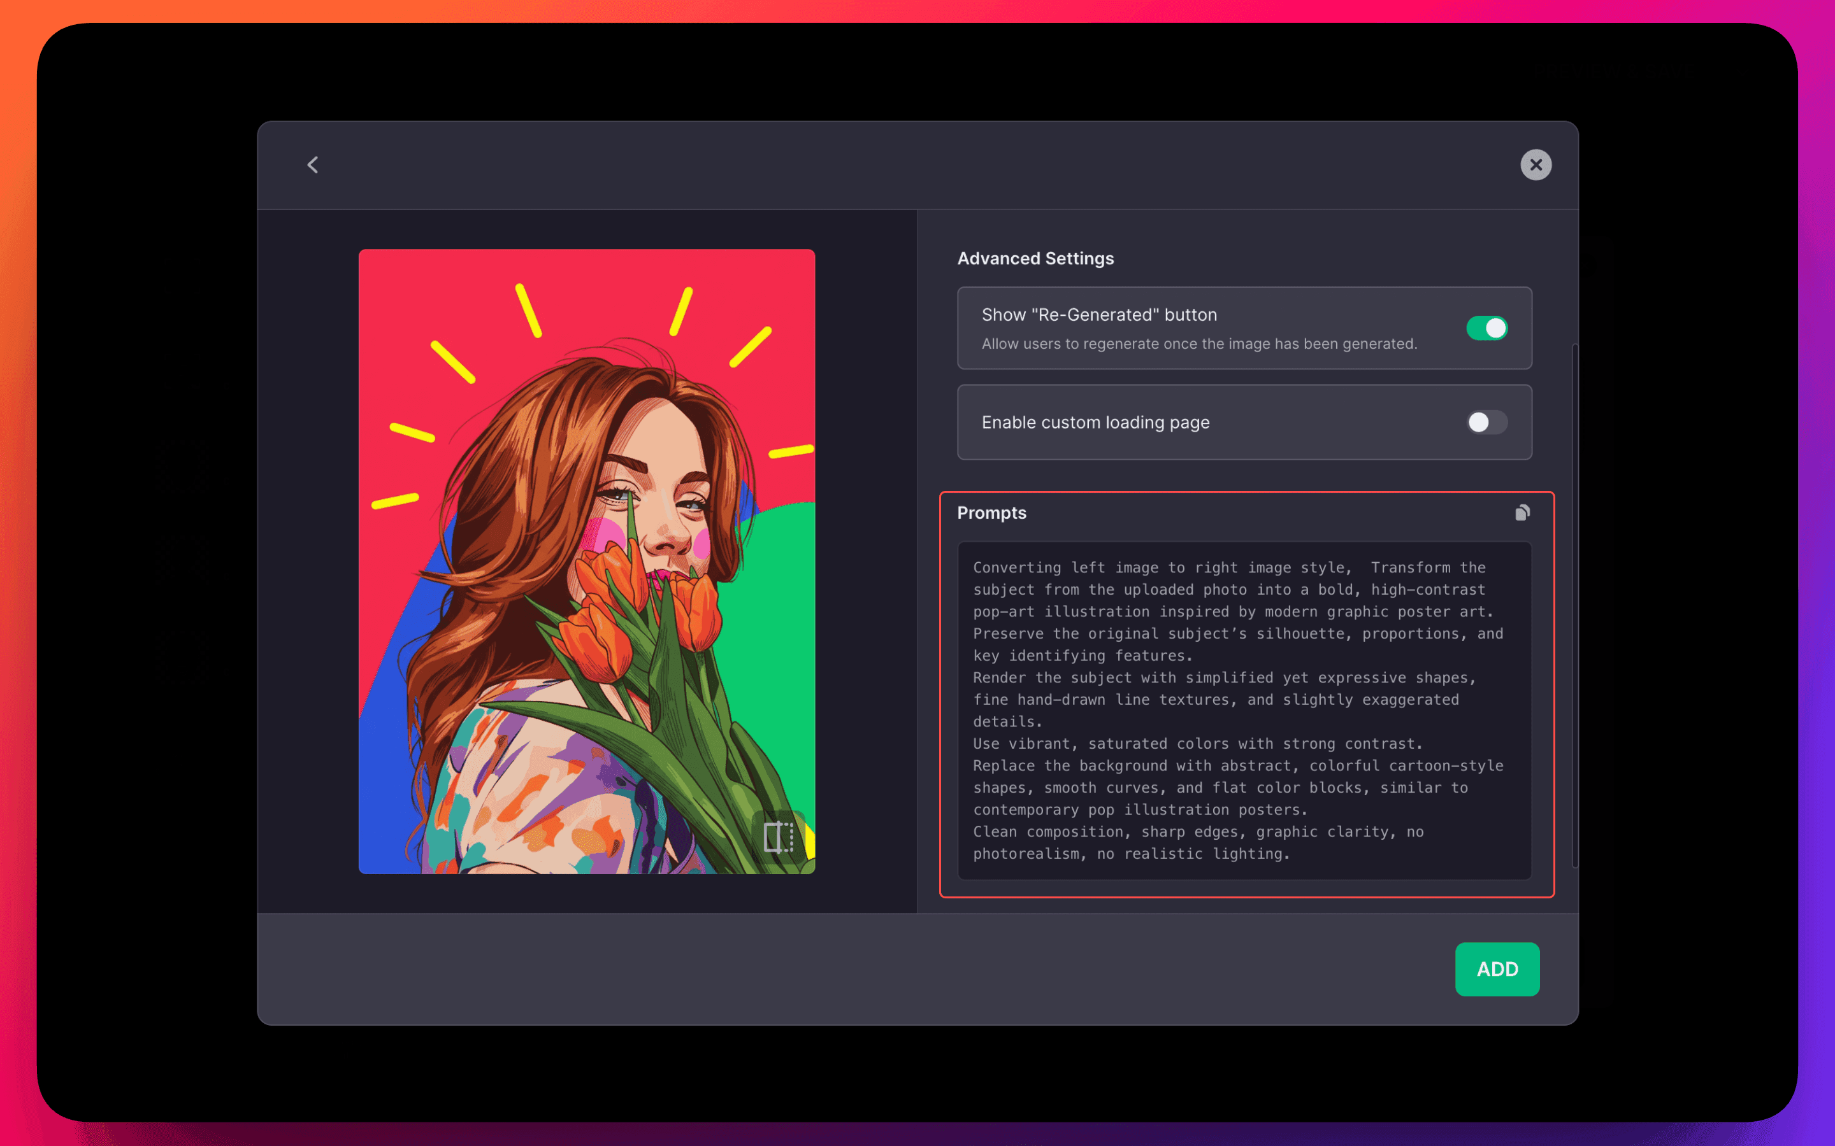Viewport: 1835px width, 1146px height.
Task: Disable the Show "Re-Generated" button toggle
Action: (x=1486, y=328)
